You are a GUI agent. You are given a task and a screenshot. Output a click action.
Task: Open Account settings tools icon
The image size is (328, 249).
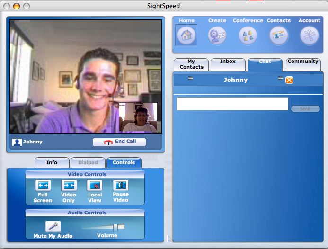point(310,36)
